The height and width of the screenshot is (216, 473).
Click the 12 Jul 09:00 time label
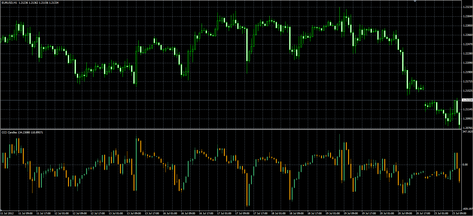(x=80, y=213)
